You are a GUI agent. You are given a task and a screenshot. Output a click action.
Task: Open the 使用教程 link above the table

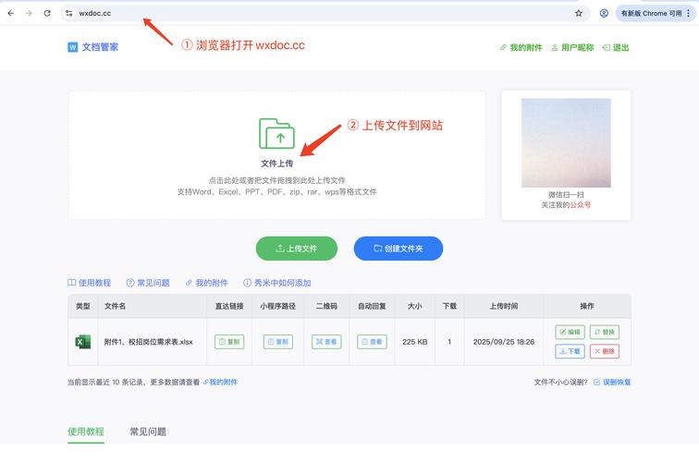pos(89,283)
